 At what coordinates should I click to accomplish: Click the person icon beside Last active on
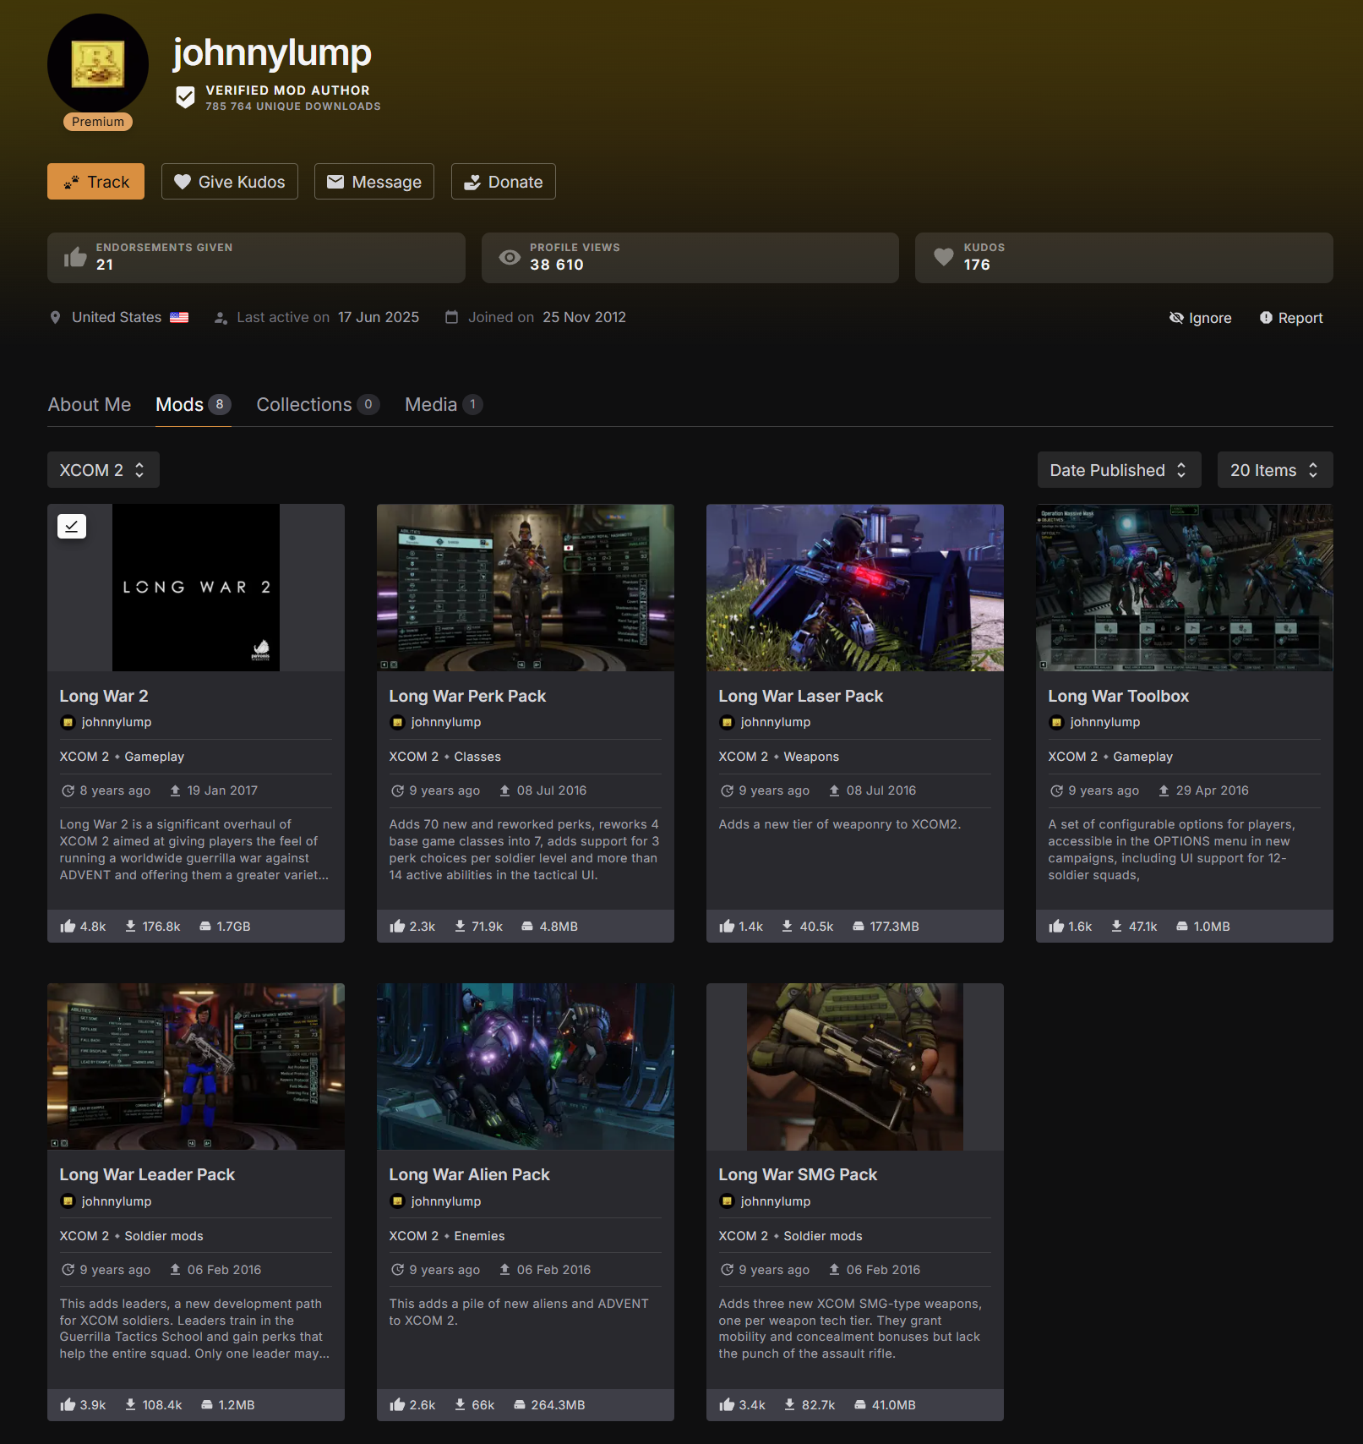click(x=221, y=318)
